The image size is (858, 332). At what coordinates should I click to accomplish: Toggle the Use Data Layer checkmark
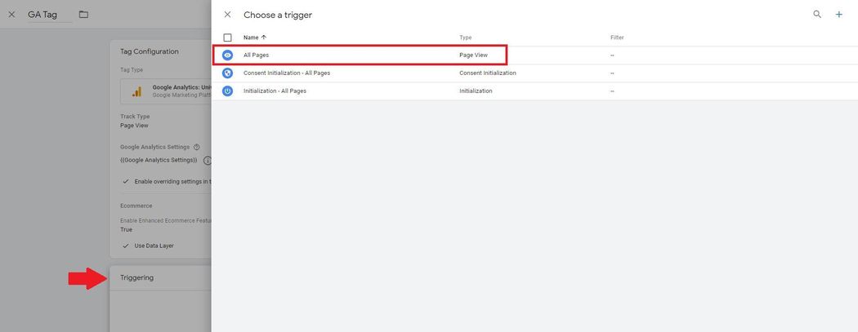pos(126,246)
